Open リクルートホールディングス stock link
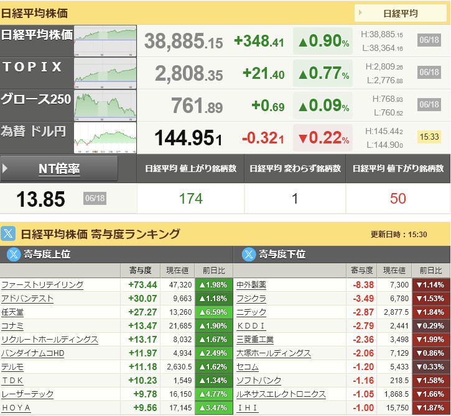 click(x=50, y=340)
